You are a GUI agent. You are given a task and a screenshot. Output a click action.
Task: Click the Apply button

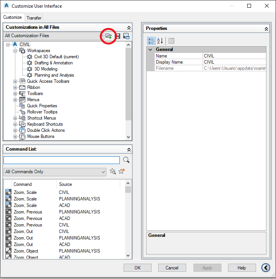point(207,268)
